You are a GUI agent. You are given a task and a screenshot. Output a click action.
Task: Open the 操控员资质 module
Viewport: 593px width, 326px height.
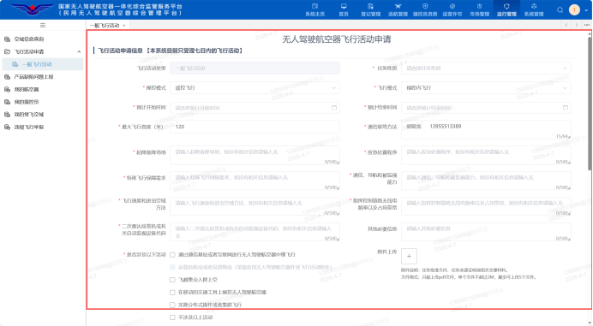tap(425, 9)
